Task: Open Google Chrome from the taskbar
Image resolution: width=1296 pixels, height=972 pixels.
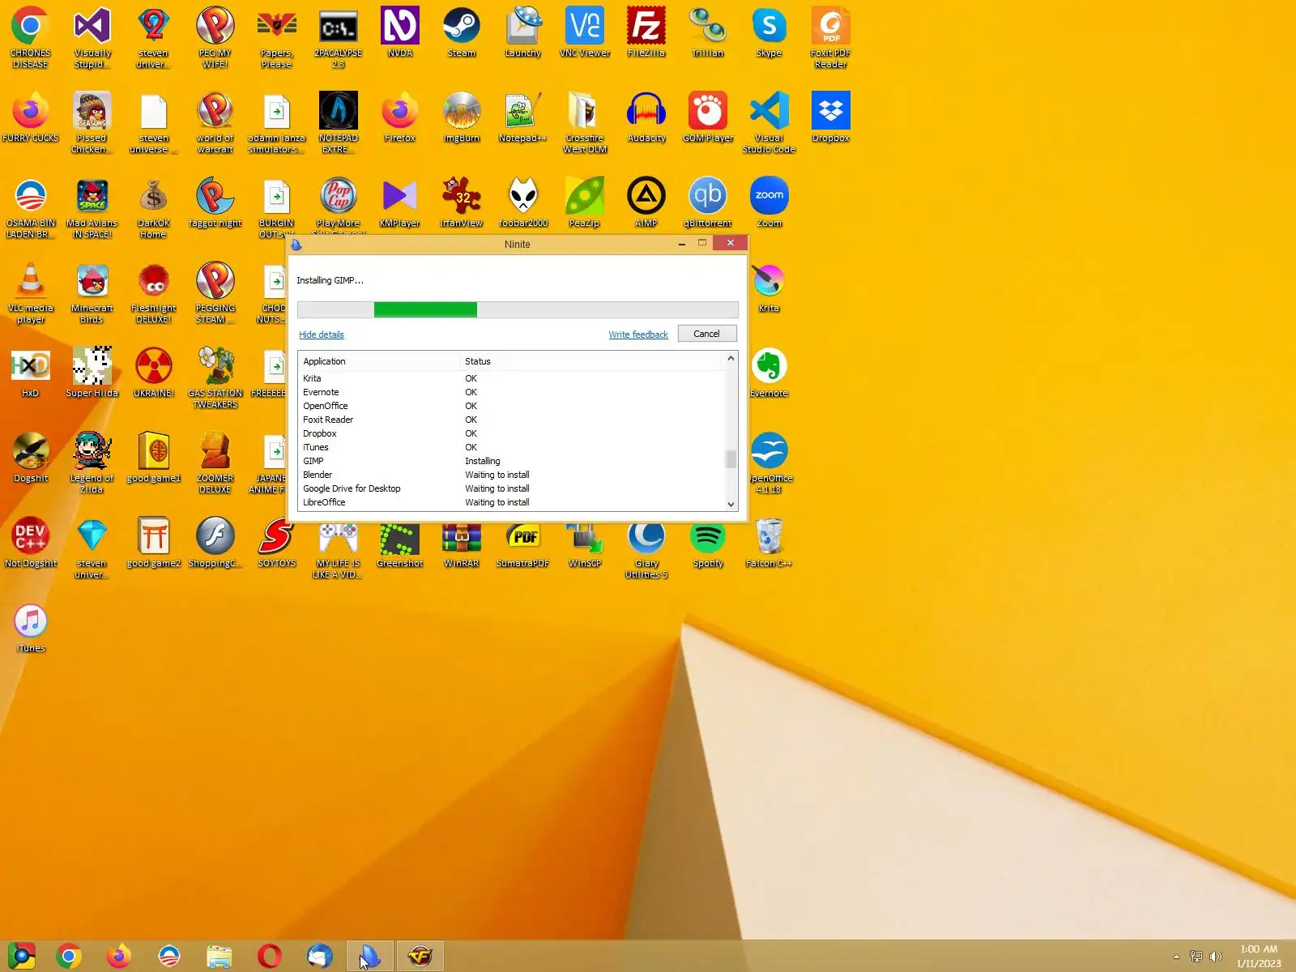Action: (x=69, y=957)
